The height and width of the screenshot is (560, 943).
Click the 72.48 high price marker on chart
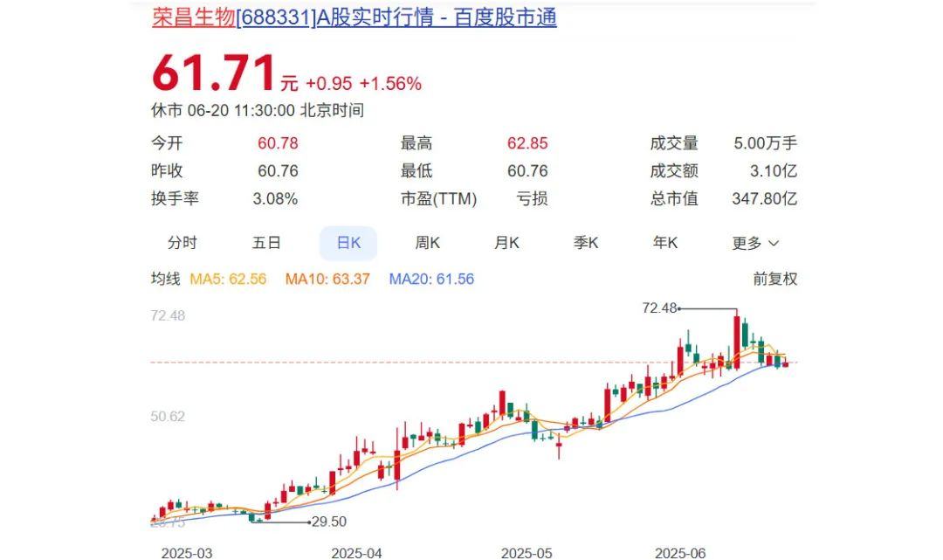click(x=659, y=308)
